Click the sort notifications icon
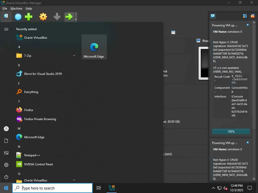Viewport: 258px width, 193px height. (245, 16)
